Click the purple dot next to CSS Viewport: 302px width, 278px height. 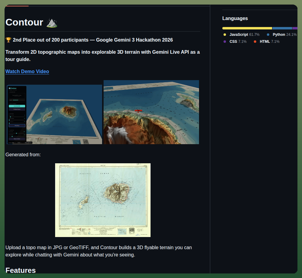point(224,42)
